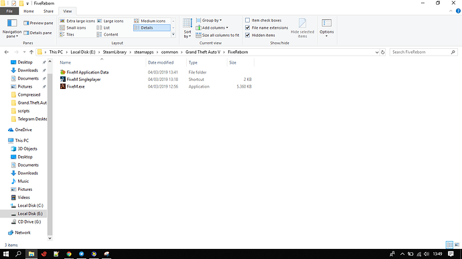This screenshot has height=259, width=462.
Task: Switch to the Home ribbon tab
Action: tap(29, 11)
